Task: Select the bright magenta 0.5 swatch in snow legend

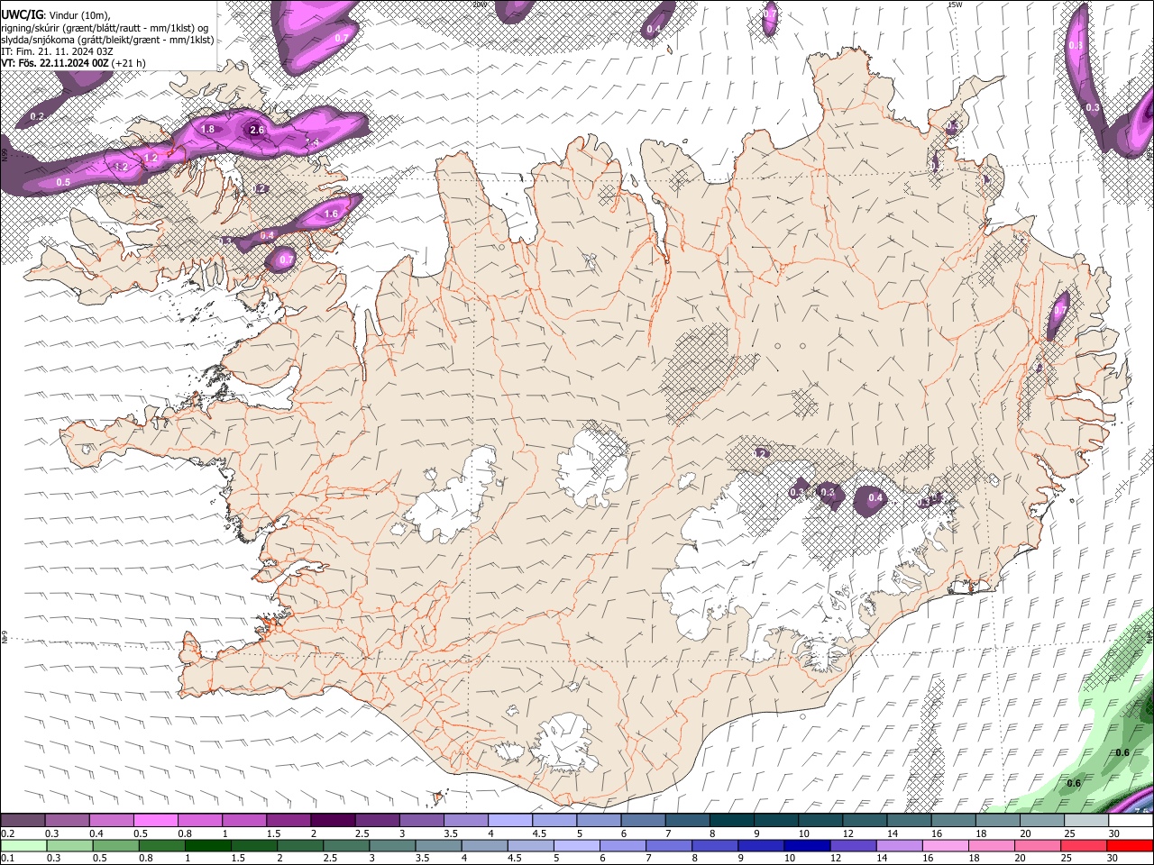Action: pyautogui.click(x=155, y=821)
